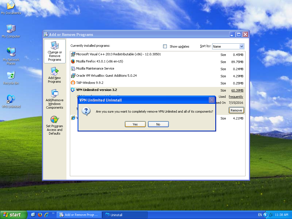Close Add or Remove Programs window
This screenshot has width=292, height=219.
pos(246,35)
